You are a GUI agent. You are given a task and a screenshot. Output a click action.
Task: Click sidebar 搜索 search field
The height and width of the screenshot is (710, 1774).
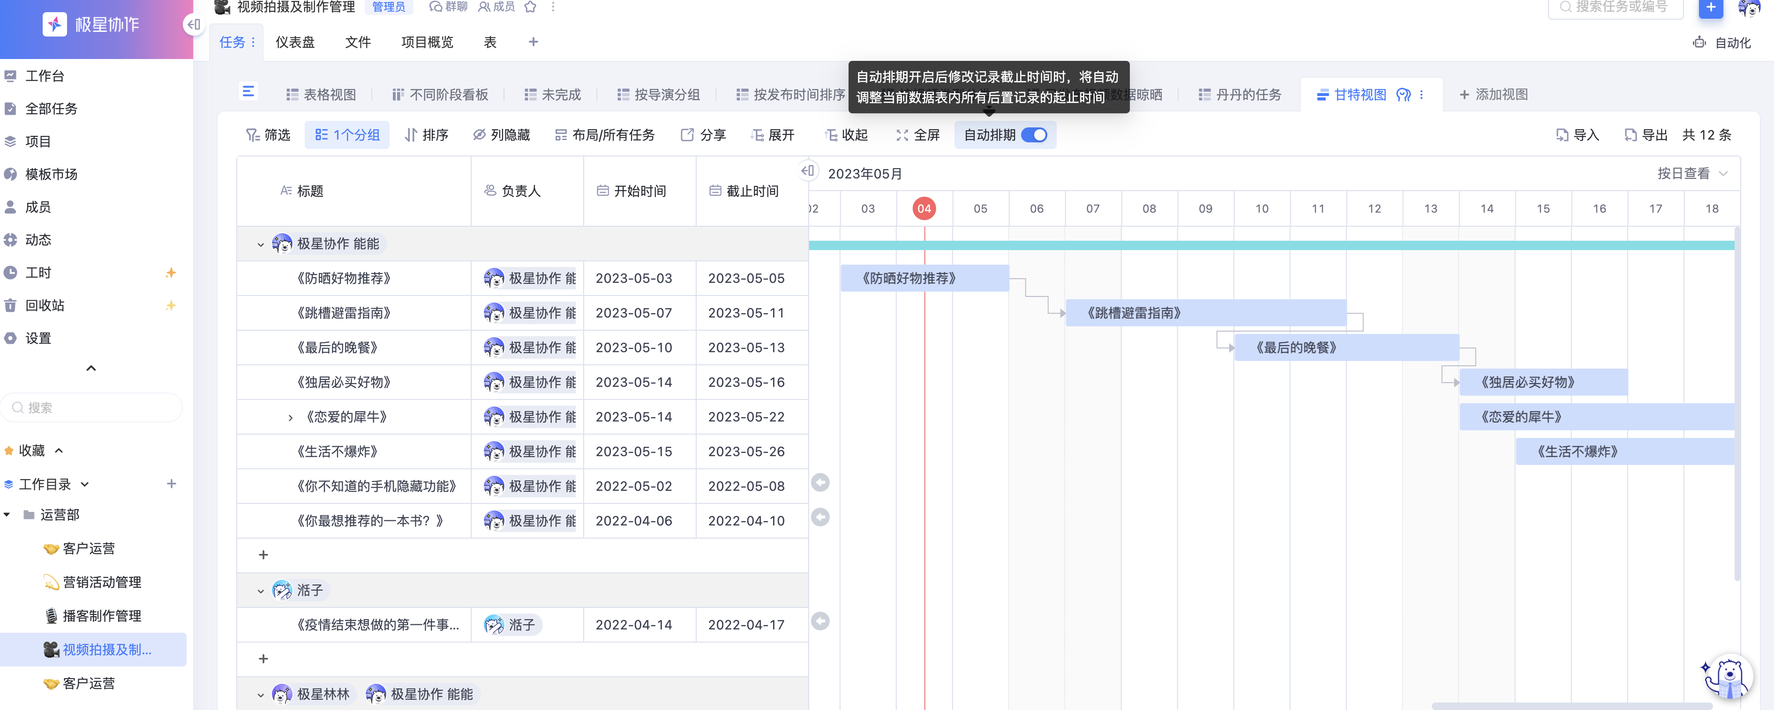[91, 407]
